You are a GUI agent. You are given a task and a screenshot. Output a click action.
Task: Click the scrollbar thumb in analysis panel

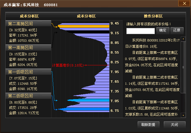pos(183,67)
